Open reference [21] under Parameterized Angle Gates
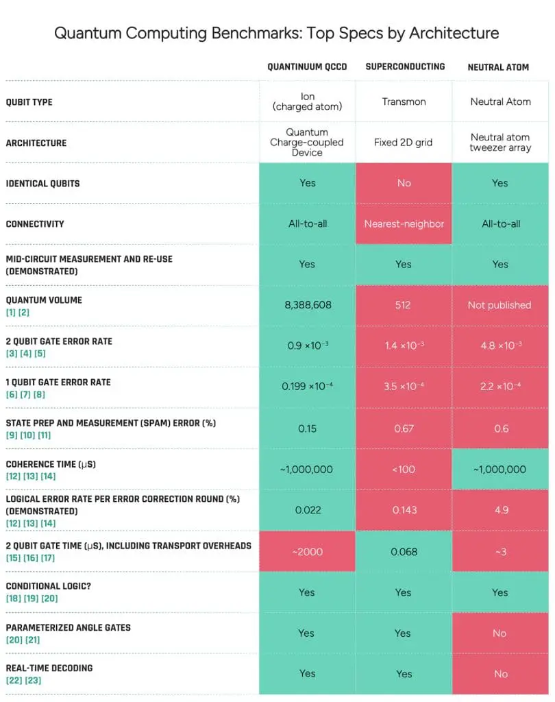 pyautogui.click(x=33, y=640)
